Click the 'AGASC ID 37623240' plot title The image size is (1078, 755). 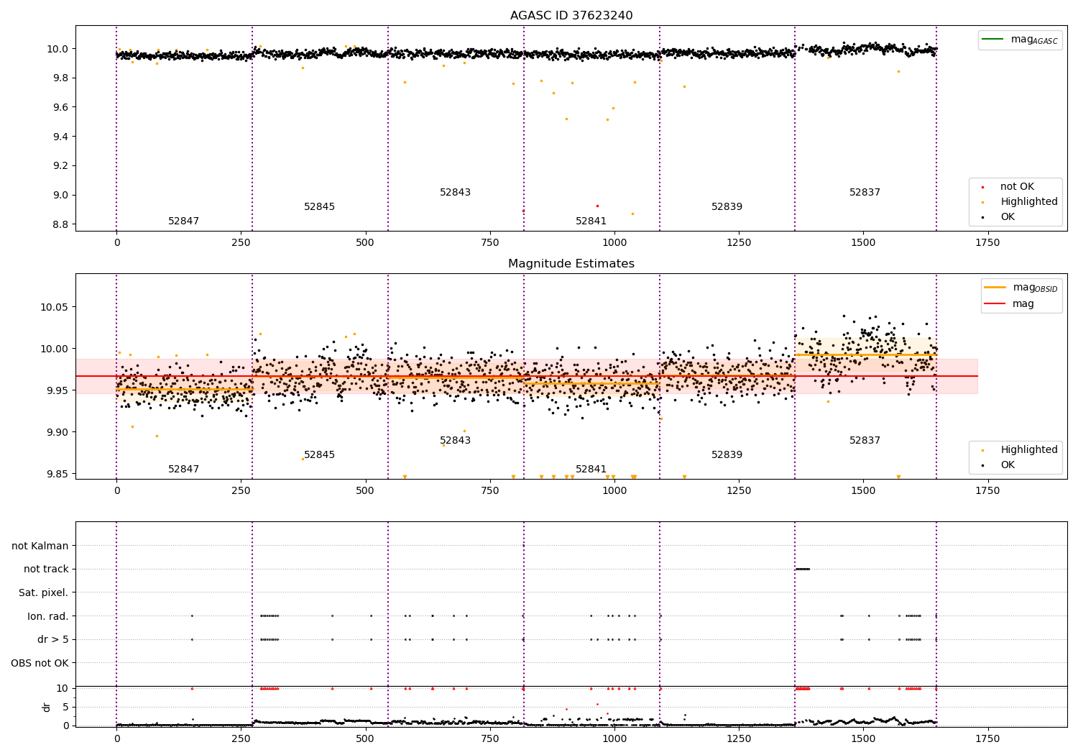(571, 16)
